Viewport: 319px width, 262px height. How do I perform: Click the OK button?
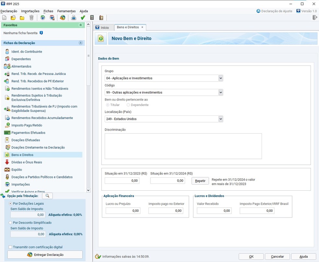(251, 256)
